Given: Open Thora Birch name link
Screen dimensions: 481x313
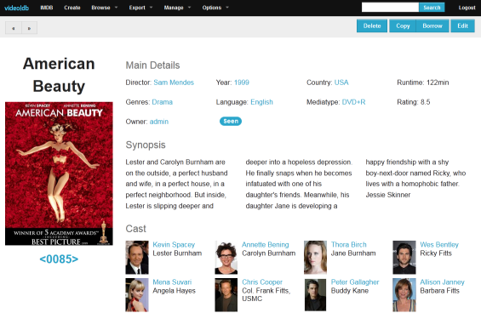Looking at the screenshot, I should tap(349, 245).
